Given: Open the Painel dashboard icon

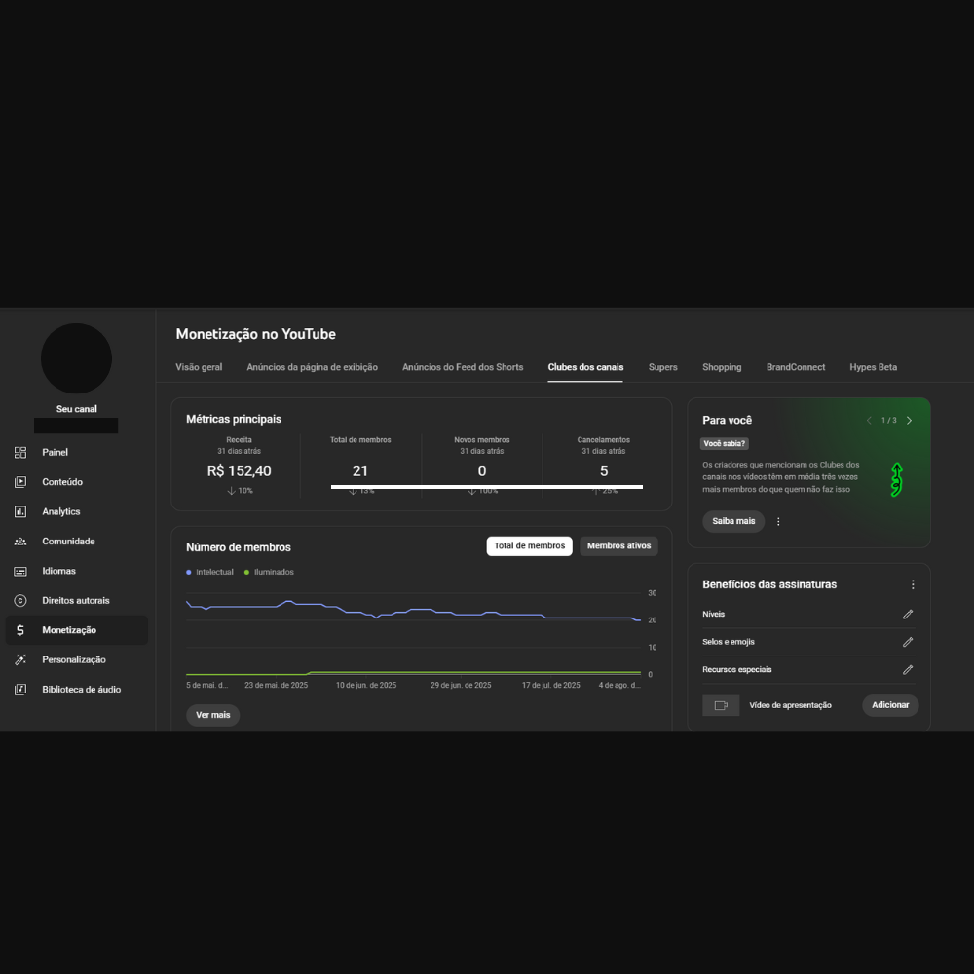Looking at the screenshot, I should point(20,453).
